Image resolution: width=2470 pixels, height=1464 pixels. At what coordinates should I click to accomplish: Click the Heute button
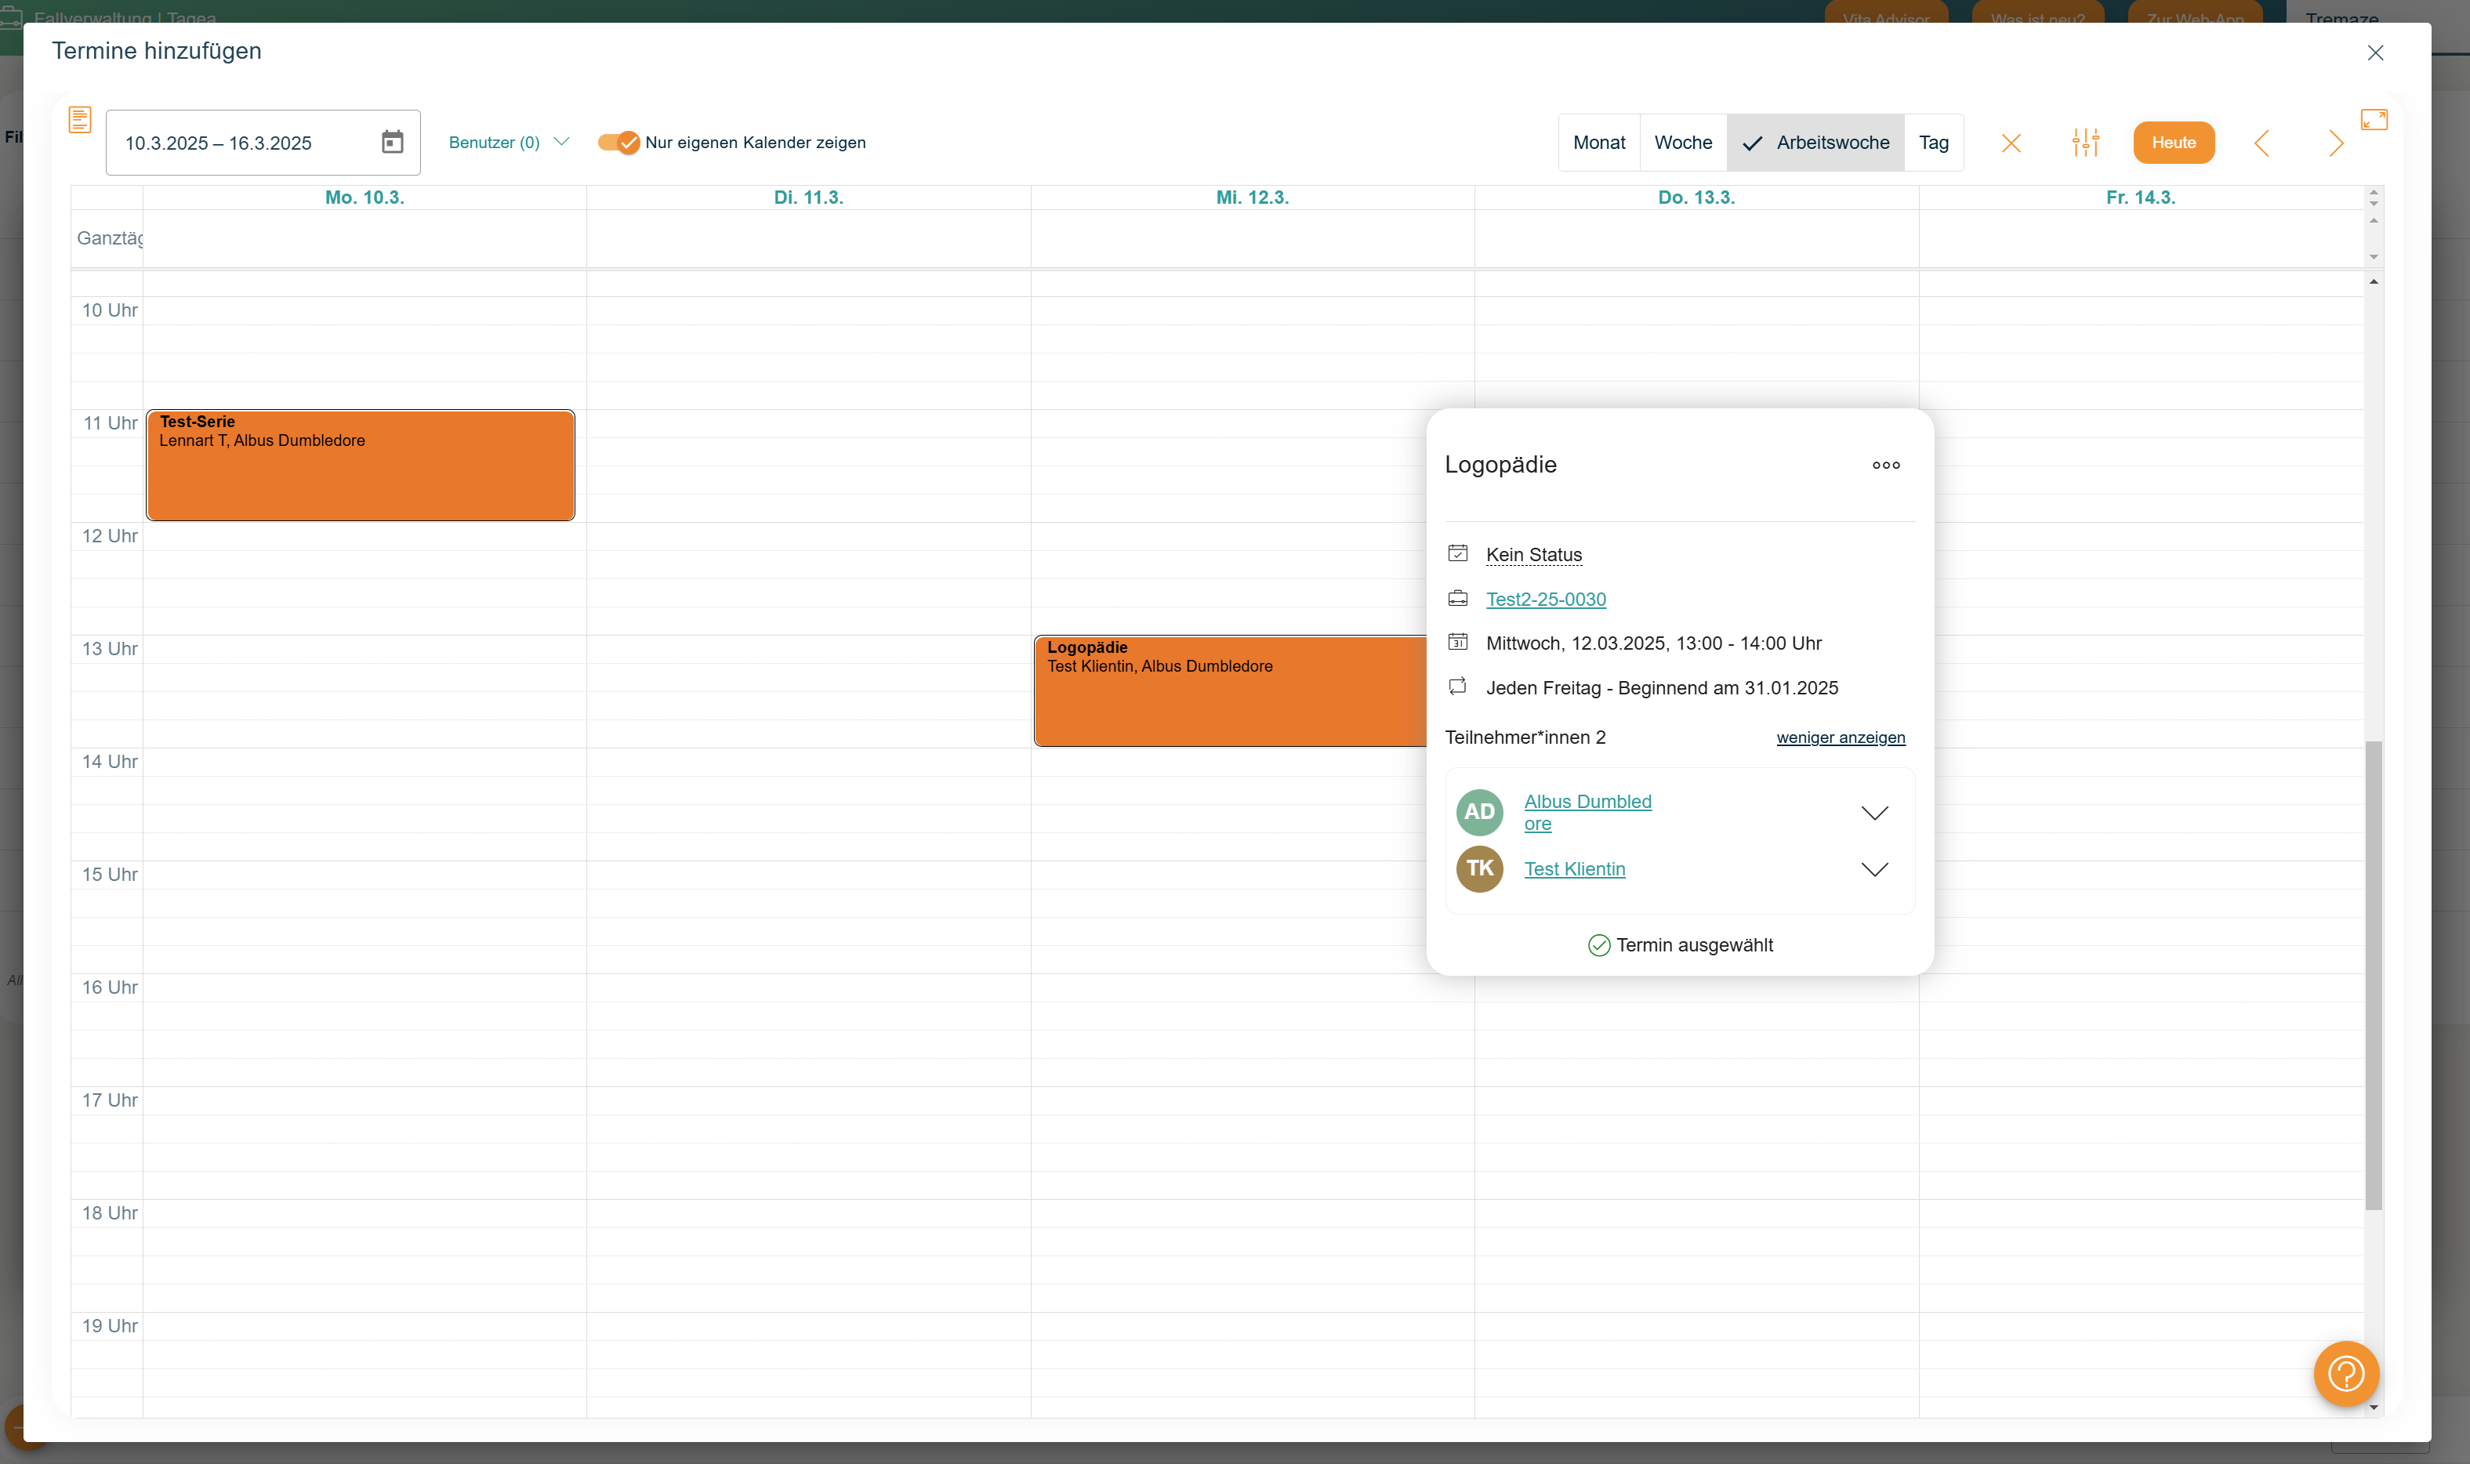(x=2173, y=143)
